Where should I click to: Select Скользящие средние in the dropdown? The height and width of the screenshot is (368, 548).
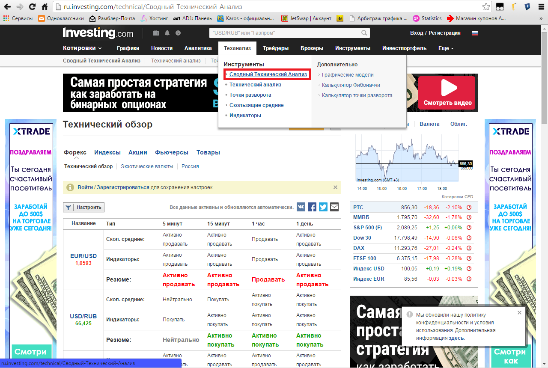coord(256,105)
